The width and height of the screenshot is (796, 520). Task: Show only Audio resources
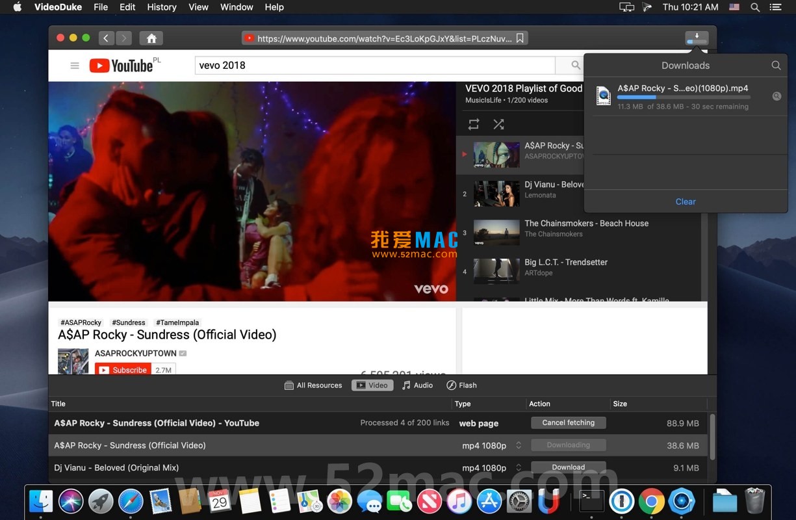point(417,385)
